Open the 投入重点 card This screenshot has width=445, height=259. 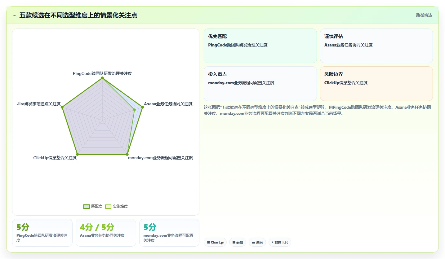click(260, 84)
